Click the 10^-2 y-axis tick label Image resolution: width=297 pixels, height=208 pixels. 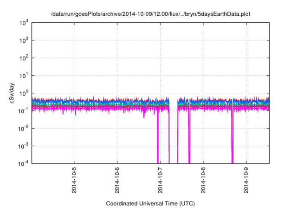23,129
